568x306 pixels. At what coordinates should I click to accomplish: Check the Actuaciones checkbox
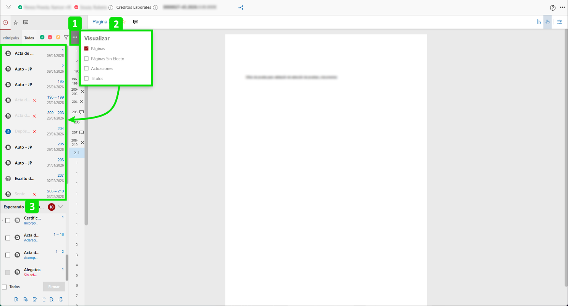pos(86,68)
